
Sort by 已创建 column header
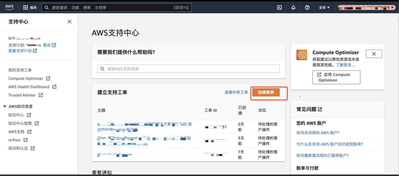coord(242,110)
